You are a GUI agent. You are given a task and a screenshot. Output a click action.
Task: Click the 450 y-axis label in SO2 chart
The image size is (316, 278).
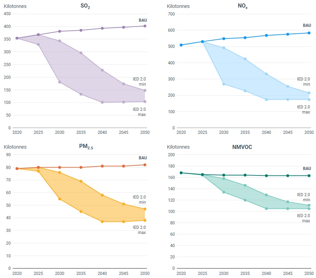point(7,14)
